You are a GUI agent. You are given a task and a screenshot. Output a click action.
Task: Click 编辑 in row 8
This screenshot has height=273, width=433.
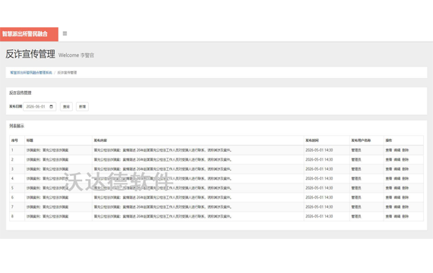pyautogui.click(x=397, y=216)
